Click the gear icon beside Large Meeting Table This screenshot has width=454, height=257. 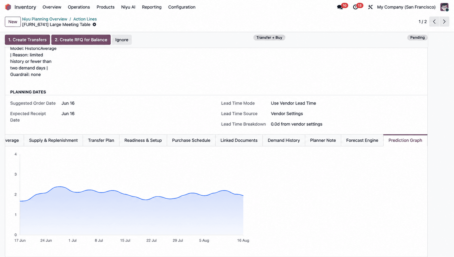[x=94, y=25]
